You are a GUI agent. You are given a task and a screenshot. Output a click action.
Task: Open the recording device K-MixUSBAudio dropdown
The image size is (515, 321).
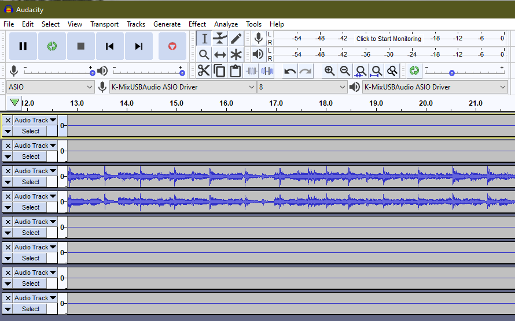[x=183, y=87]
